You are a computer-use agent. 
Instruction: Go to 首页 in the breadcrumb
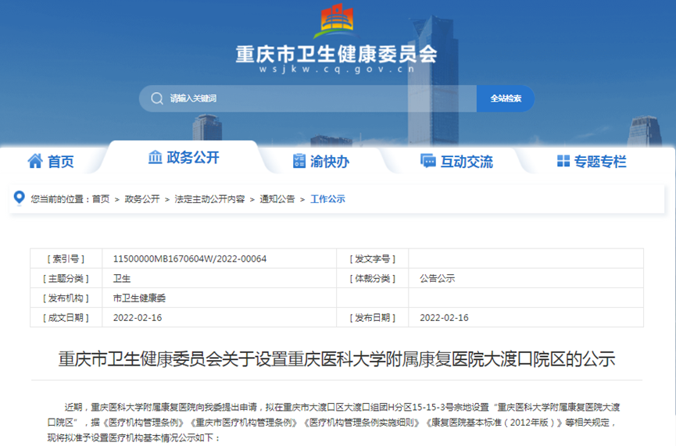[x=101, y=199]
